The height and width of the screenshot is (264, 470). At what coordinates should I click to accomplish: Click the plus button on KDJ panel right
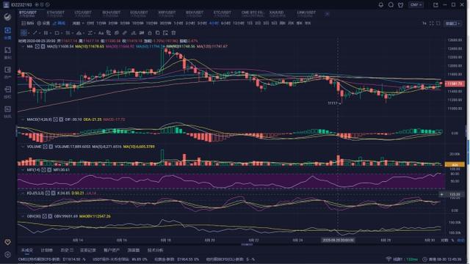coord(441,194)
